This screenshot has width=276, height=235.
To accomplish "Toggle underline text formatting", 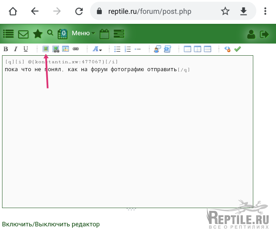I will point(26,49).
